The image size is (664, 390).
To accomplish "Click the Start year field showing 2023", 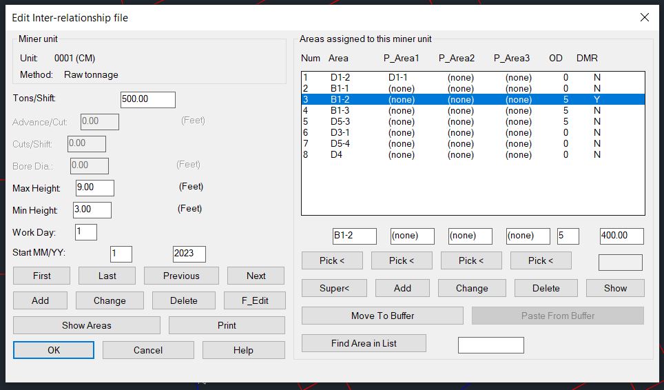I will pyautogui.click(x=189, y=254).
